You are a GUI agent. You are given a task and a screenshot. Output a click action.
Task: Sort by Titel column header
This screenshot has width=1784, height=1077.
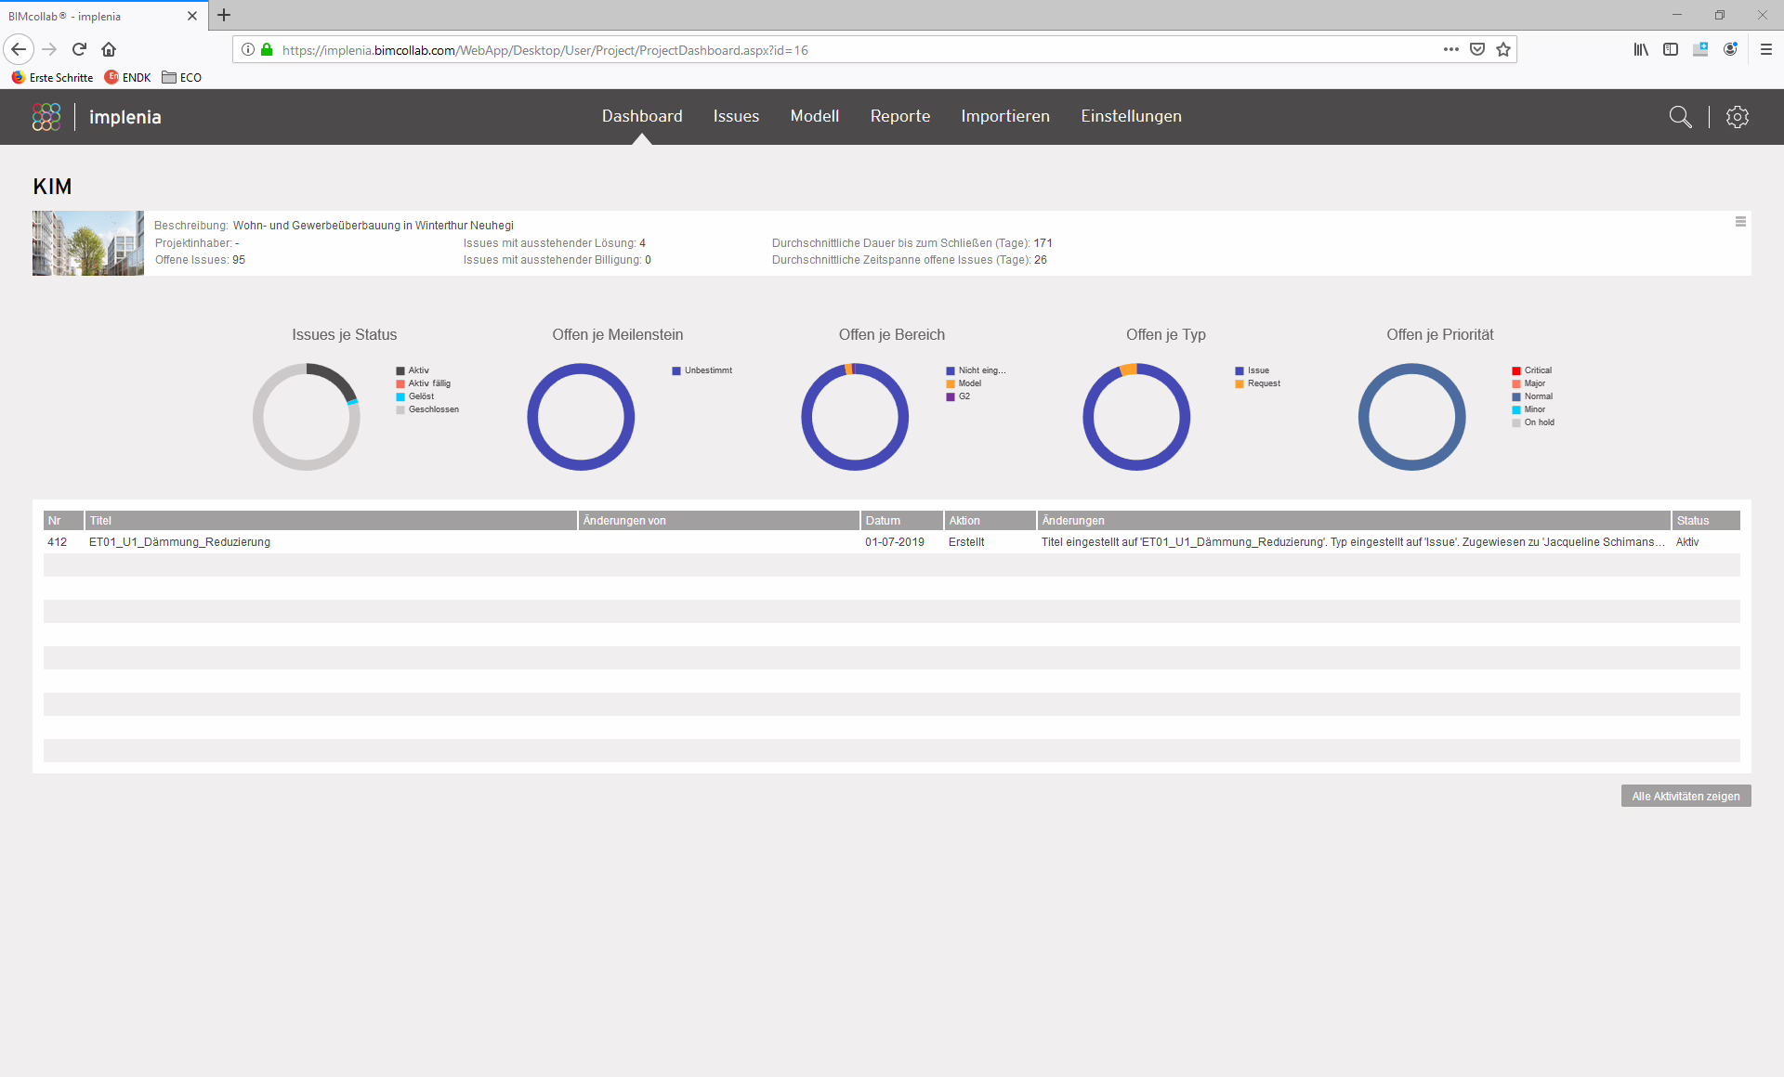tap(331, 521)
